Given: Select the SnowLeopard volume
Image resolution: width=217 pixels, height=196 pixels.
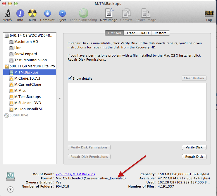Looking at the screenshot, I should (x=30, y=54).
